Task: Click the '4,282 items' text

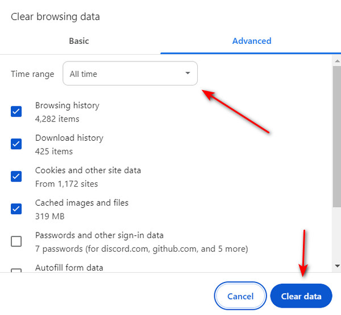Action: coord(57,119)
